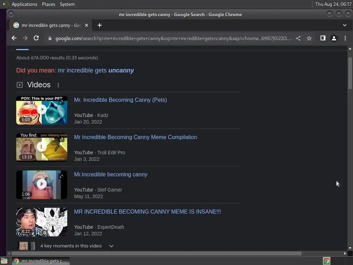The height and width of the screenshot is (265, 353).
Task: Open the System menu
Action: [67, 4]
